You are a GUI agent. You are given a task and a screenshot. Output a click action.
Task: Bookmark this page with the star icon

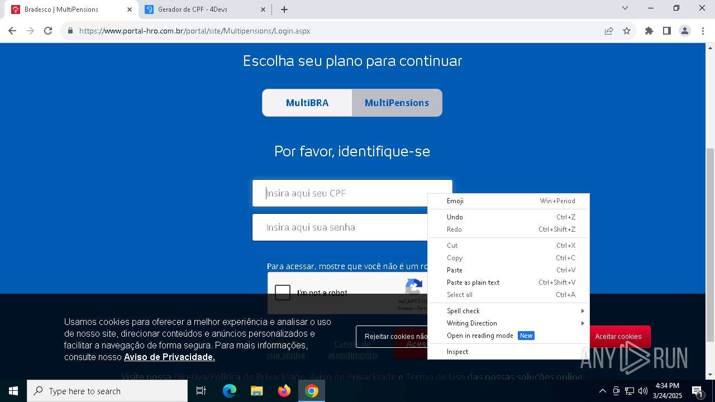click(x=627, y=31)
